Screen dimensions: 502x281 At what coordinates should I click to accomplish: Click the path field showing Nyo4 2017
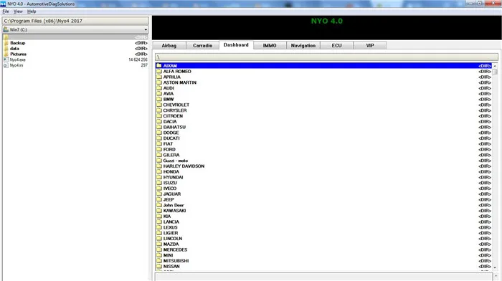pos(75,21)
